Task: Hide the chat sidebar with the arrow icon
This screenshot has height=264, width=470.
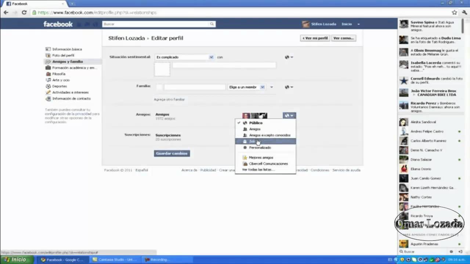Action: pyautogui.click(x=460, y=252)
